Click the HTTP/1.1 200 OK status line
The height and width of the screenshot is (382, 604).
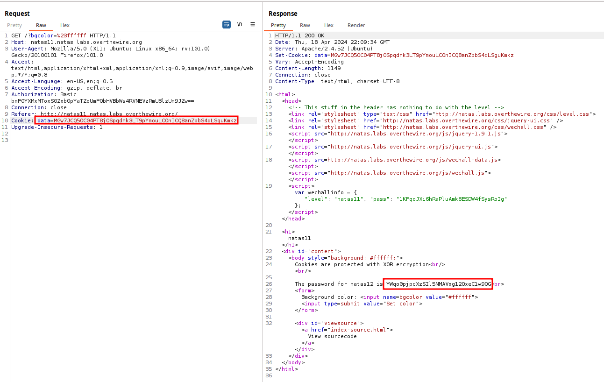click(x=299, y=35)
